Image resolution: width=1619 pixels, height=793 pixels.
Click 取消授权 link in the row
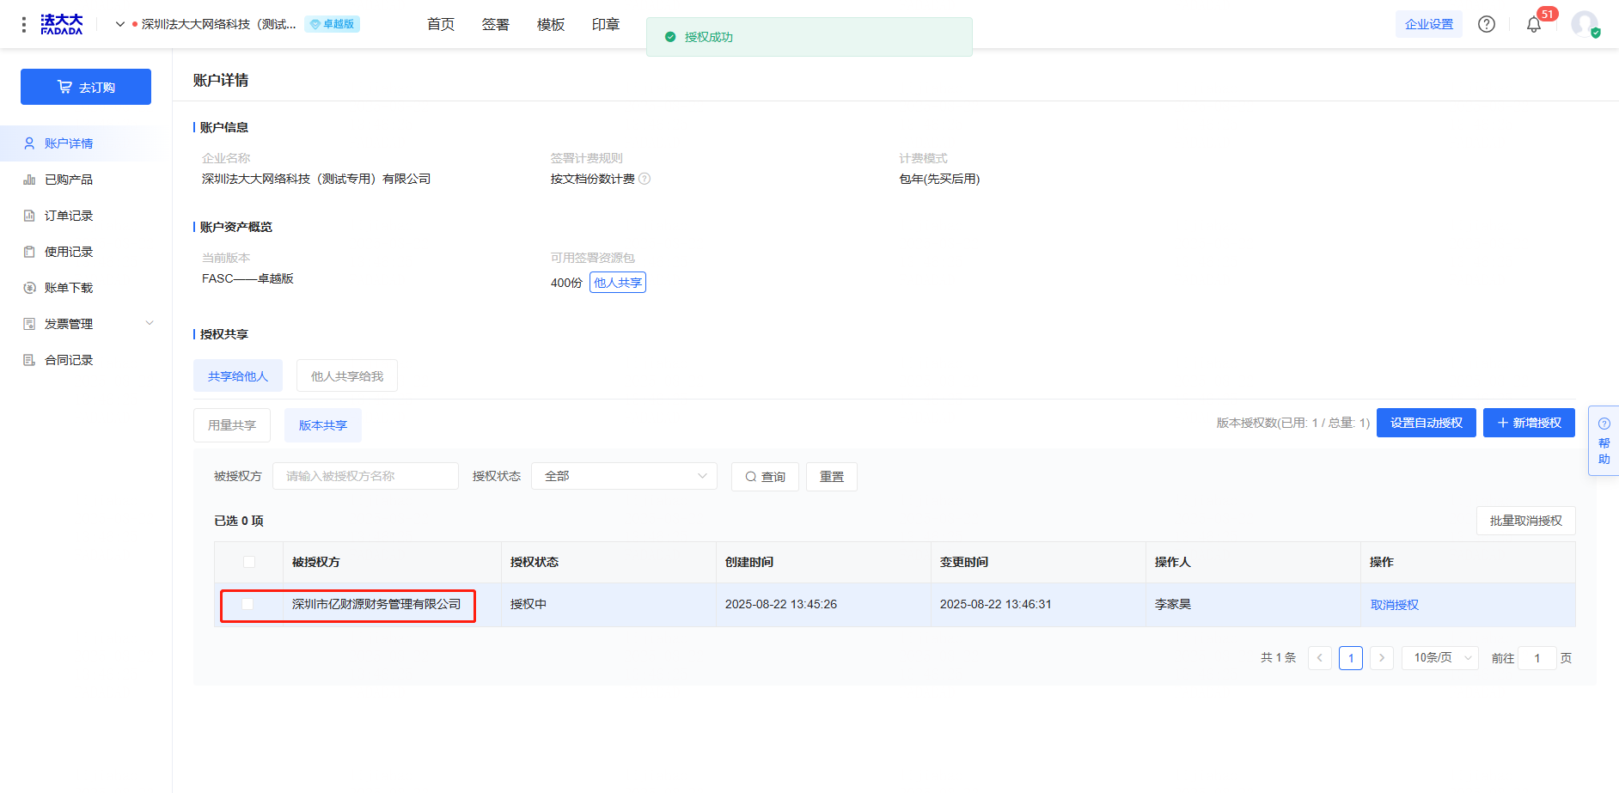click(x=1395, y=605)
